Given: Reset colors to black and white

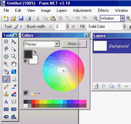Looking at the screenshot, I should coord(26,62).
